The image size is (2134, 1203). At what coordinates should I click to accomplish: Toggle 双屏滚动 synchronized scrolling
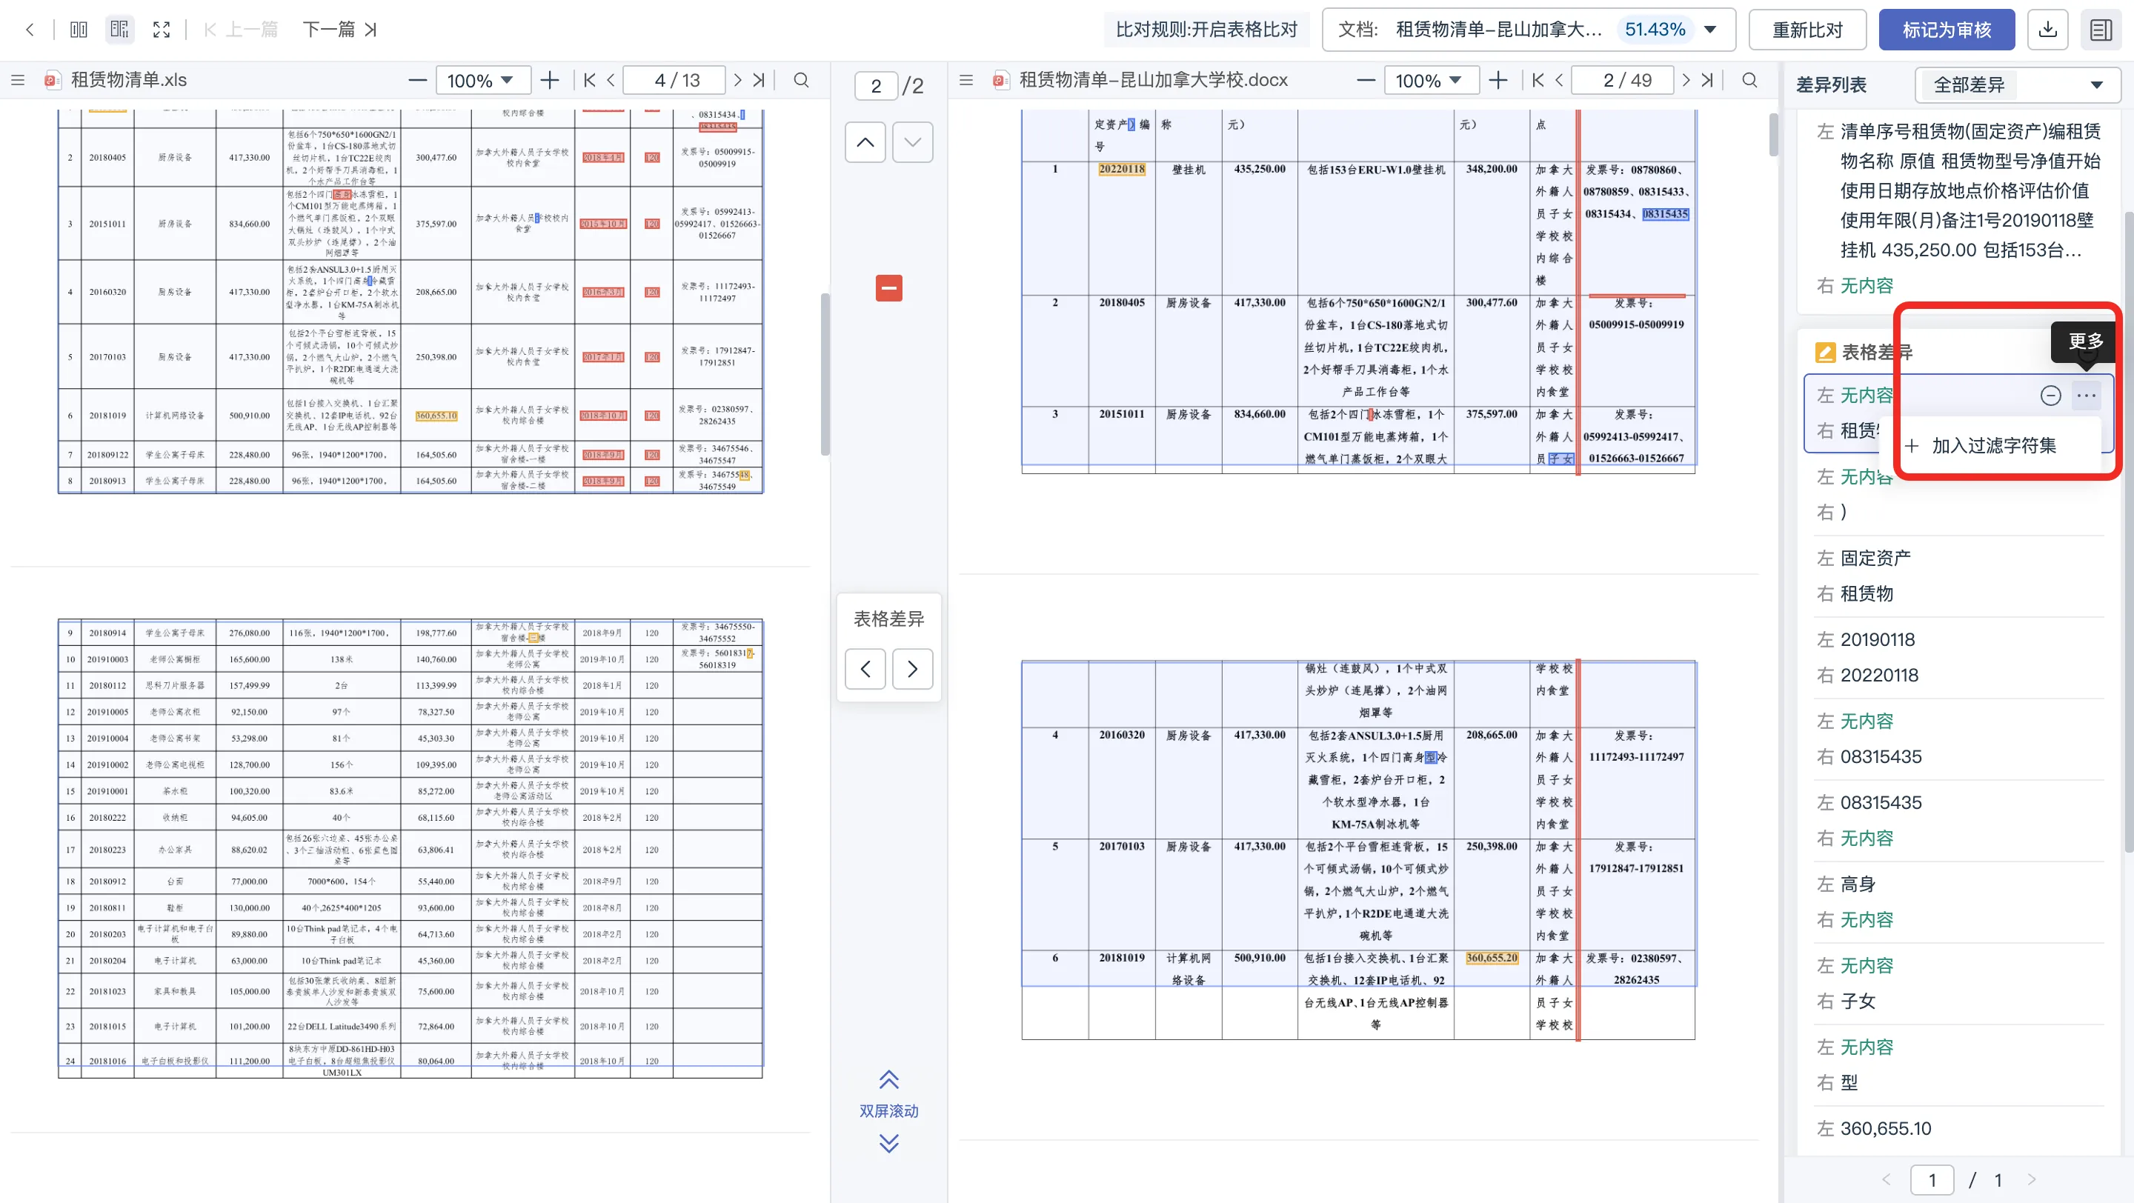(x=889, y=1111)
